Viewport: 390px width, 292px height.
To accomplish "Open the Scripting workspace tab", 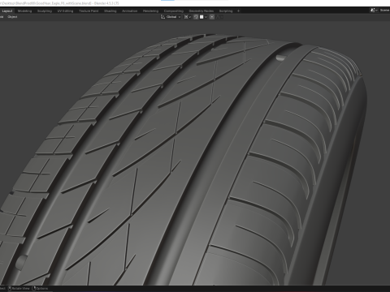I will 226,11.
